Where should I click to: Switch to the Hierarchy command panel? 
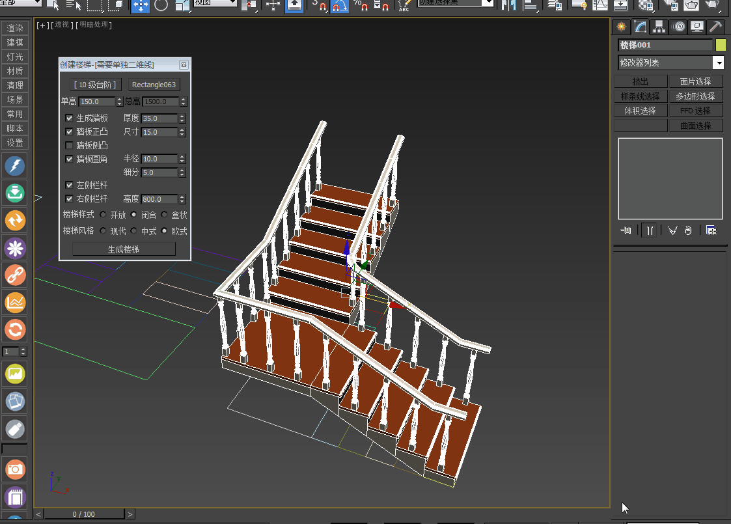coord(659,27)
